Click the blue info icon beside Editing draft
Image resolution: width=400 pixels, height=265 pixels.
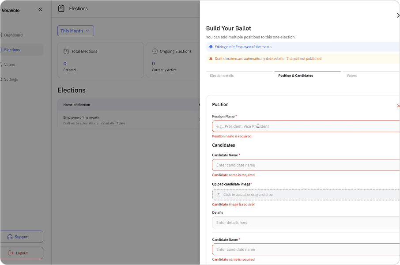pos(211,47)
